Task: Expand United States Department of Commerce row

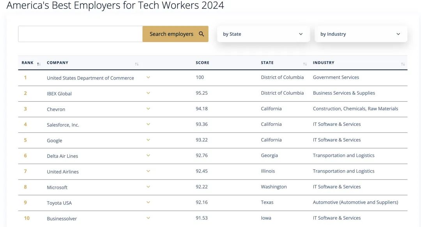Action: tap(148, 77)
